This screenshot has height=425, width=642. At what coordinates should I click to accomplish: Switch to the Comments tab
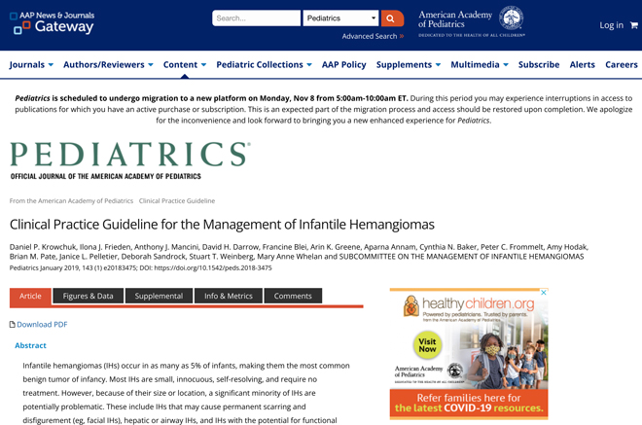pyautogui.click(x=293, y=296)
